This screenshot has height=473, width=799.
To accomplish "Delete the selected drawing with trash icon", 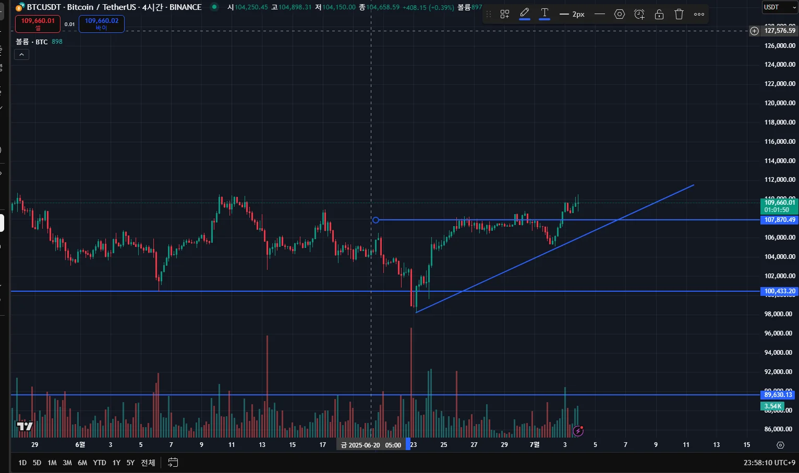I will pos(679,14).
